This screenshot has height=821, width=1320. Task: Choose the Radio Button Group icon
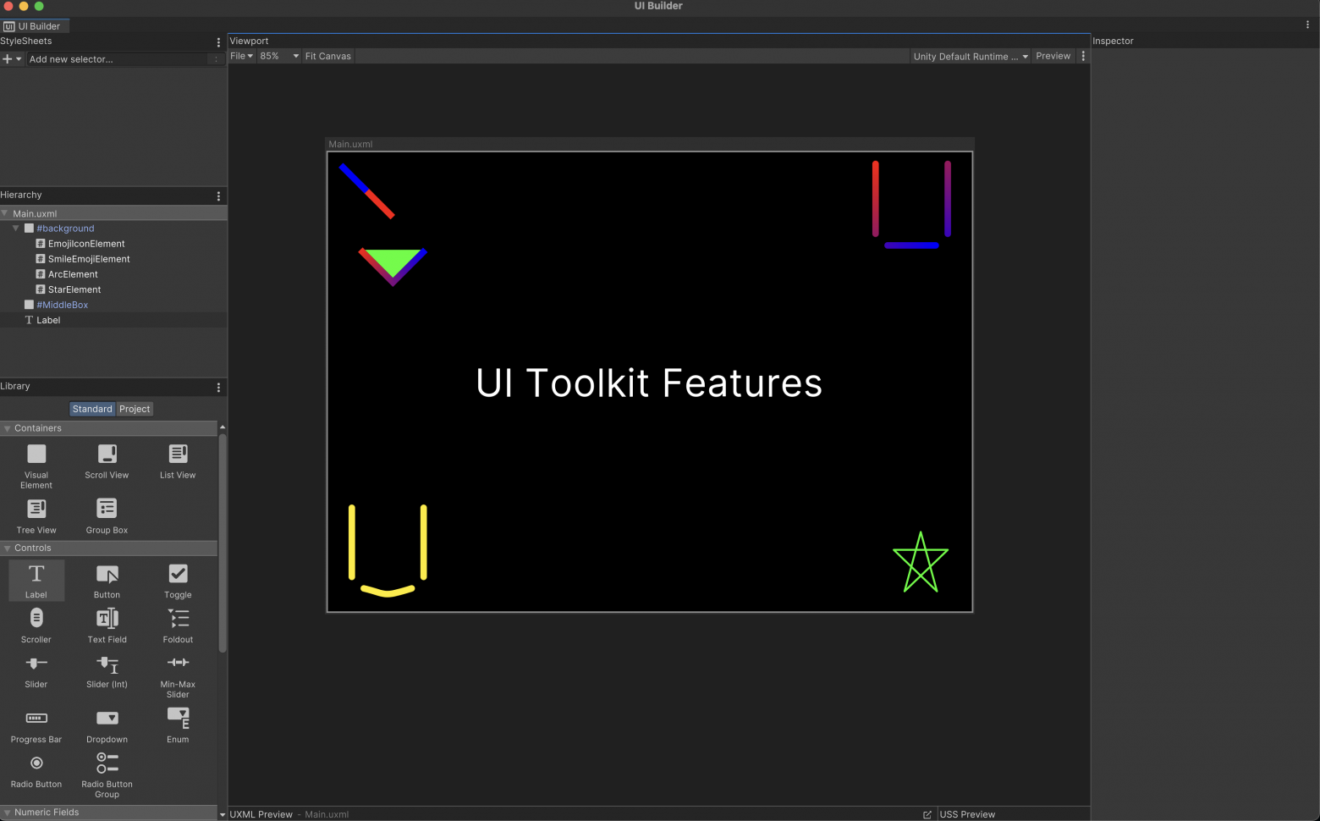tap(107, 763)
